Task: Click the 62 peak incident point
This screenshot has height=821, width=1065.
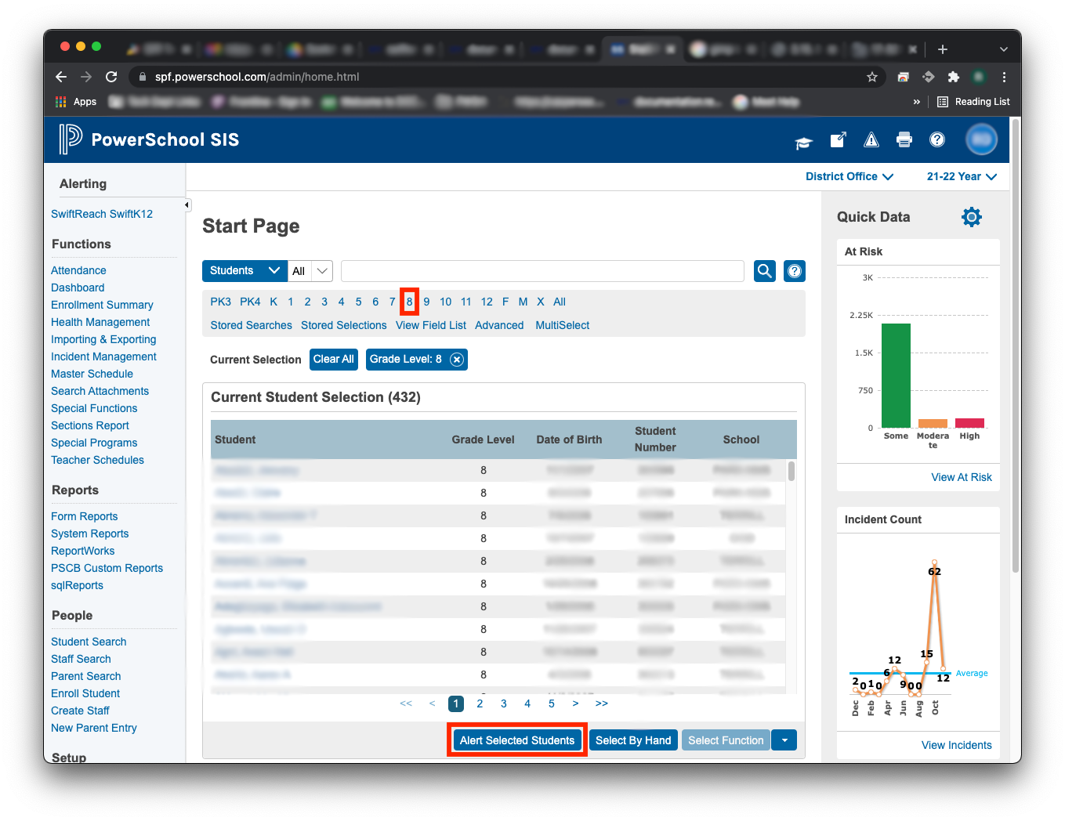Action: tap(934, 562)
